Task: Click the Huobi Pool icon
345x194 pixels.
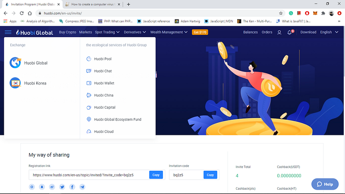Action: pos(89,59)
